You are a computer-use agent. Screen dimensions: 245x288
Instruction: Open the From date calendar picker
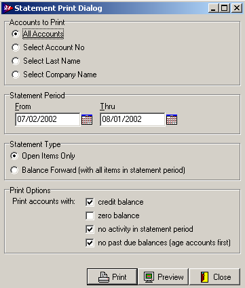87,119
